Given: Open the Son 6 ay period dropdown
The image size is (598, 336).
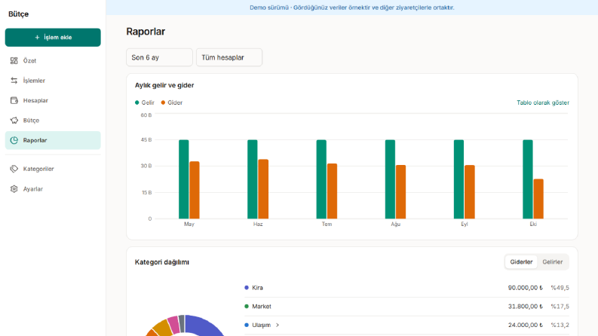Looking at the screenshot, I should [x=159, y=57].
